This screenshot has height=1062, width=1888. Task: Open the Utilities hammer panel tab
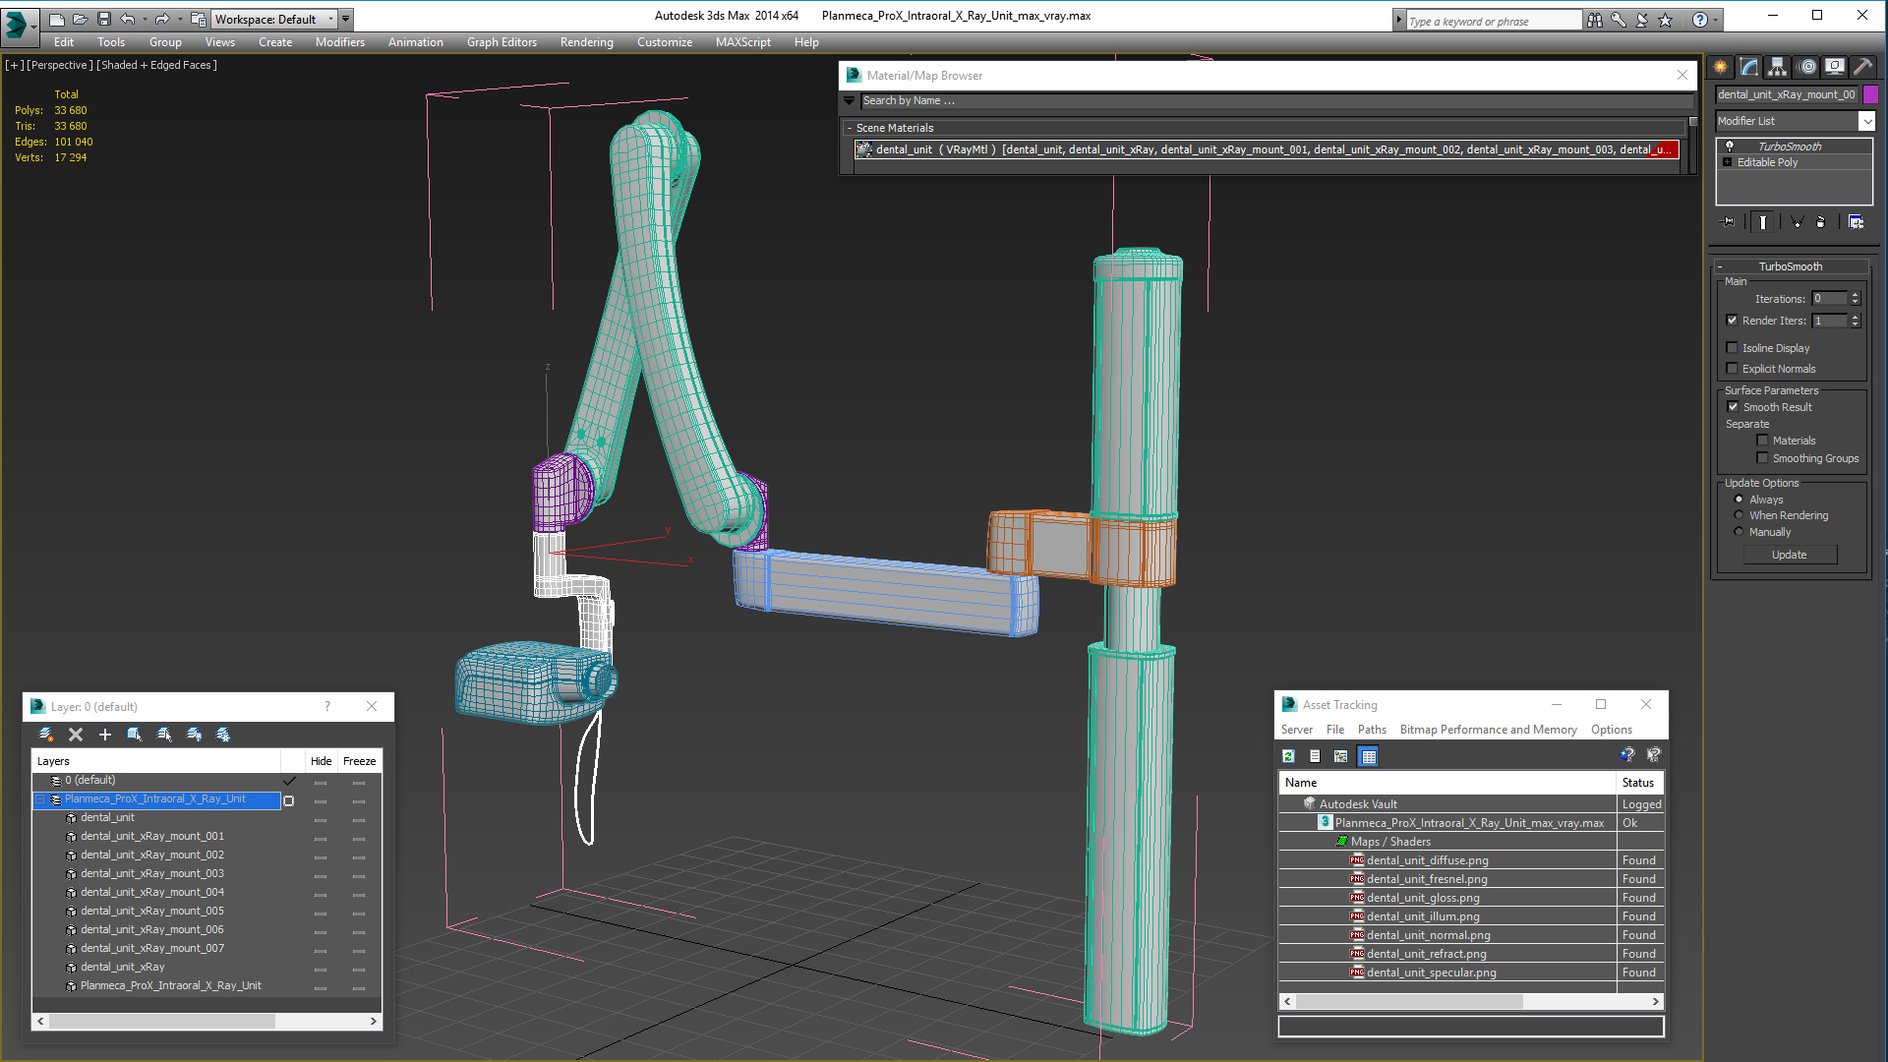[1862, 66]
